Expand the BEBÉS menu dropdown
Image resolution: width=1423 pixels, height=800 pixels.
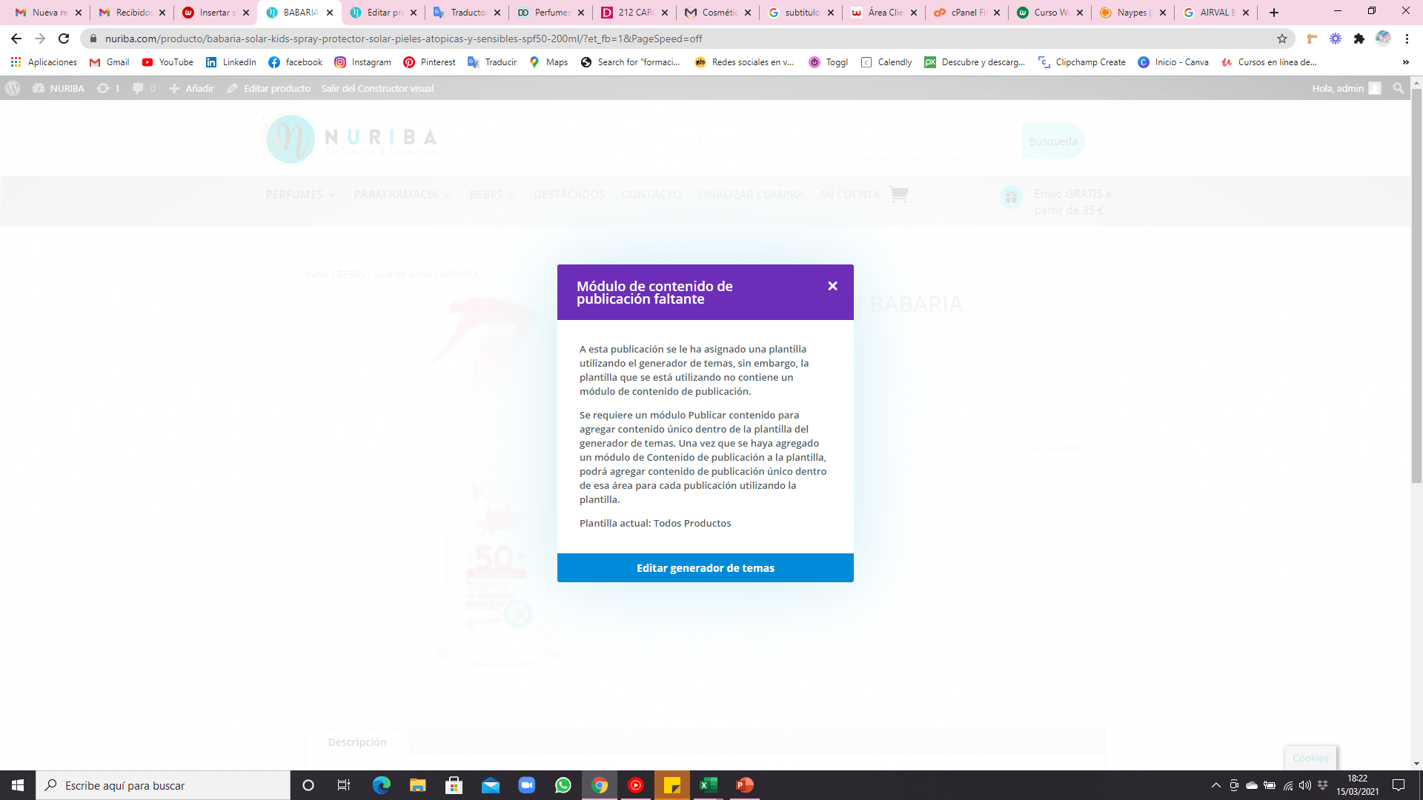pyautogui.click(x=492, y=195)
